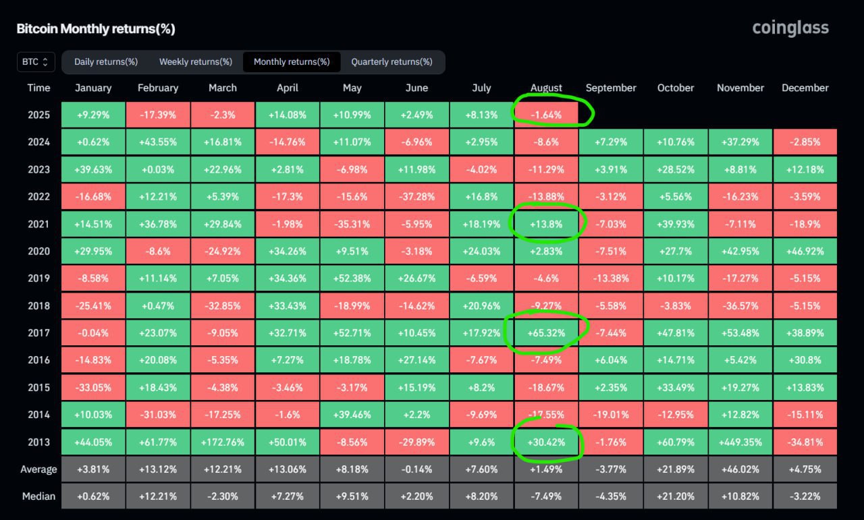Click the Bitcoin Monthly returns(%) title
Image resolution: width=864 pixels, height=520 pixels.
coord(96,29)
